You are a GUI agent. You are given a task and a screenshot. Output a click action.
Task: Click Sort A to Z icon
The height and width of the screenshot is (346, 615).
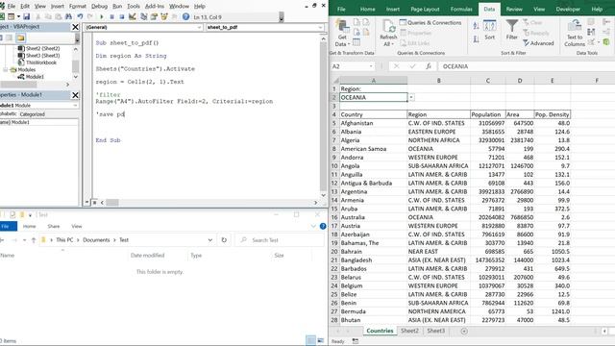(x=476, y=26)
